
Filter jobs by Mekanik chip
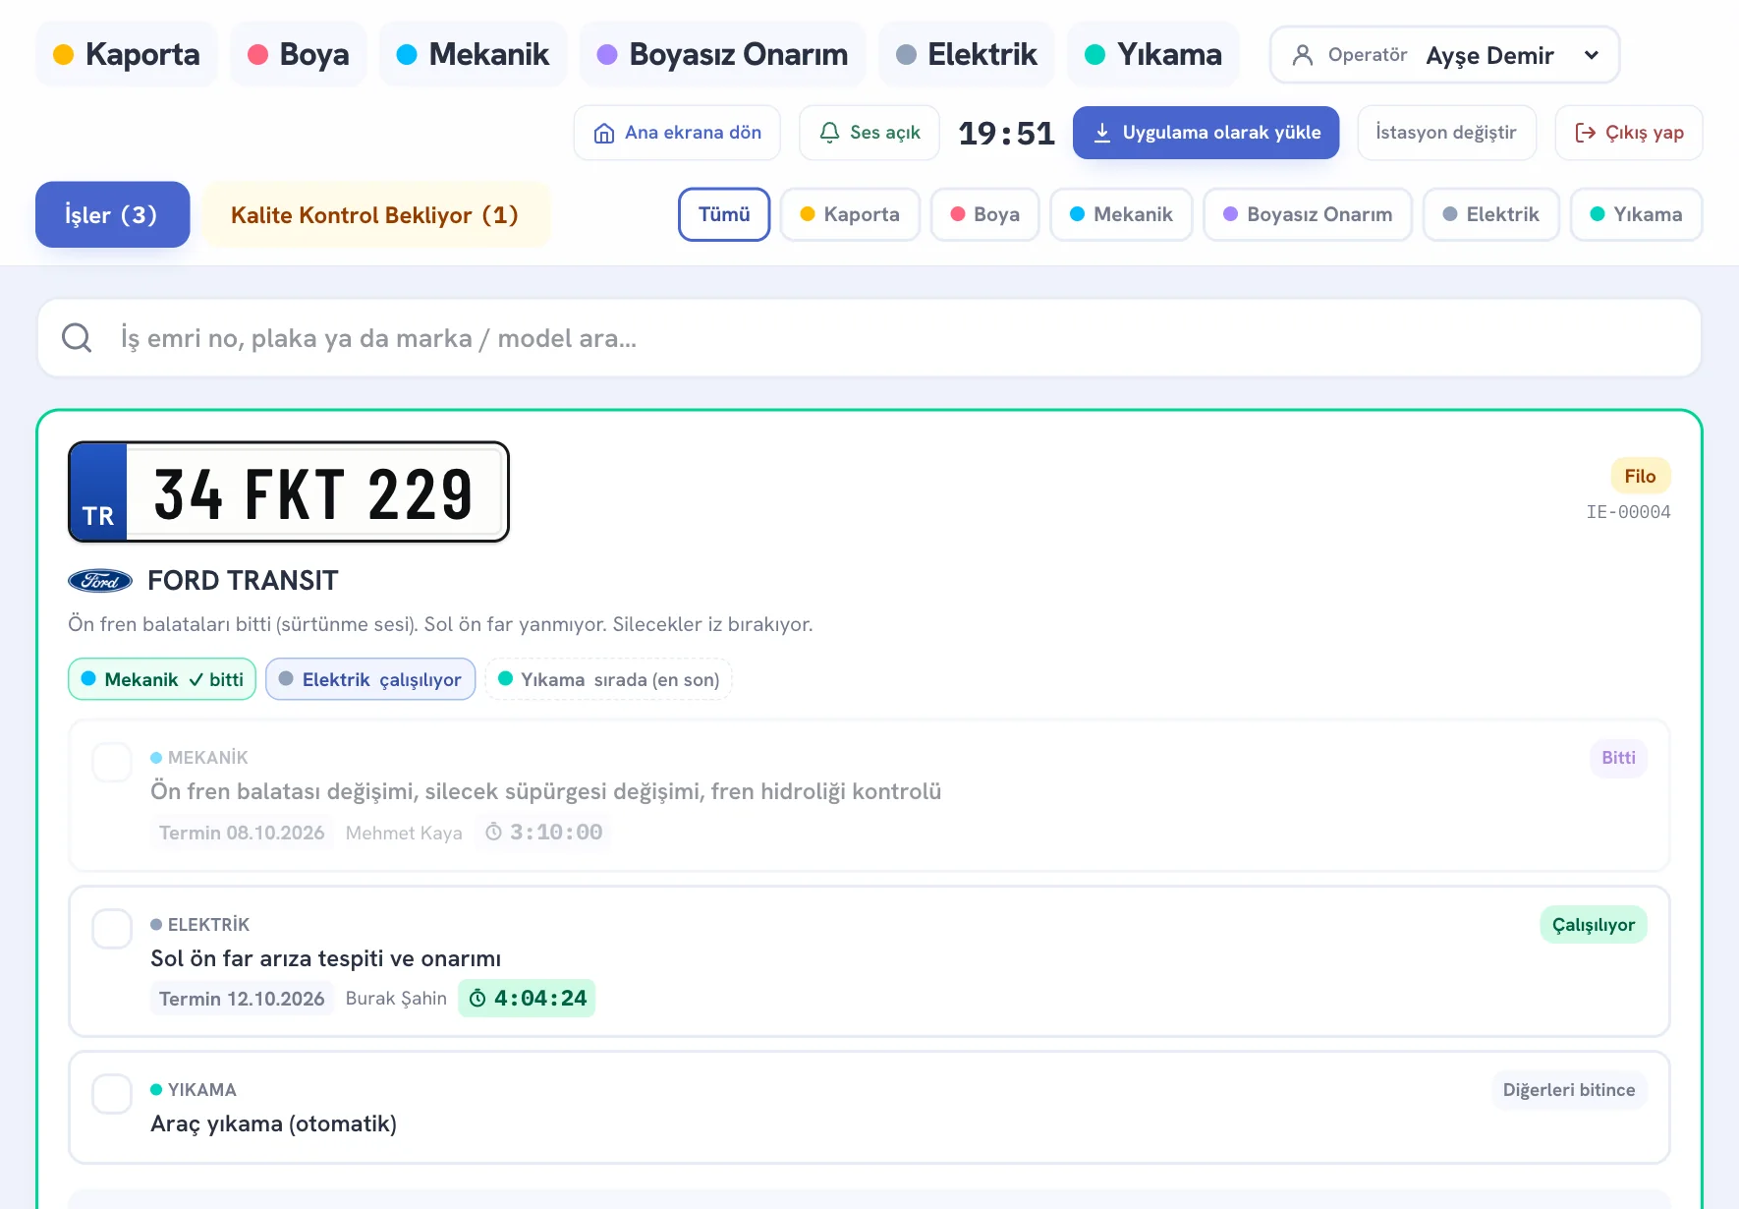[x=1121, y=214]
